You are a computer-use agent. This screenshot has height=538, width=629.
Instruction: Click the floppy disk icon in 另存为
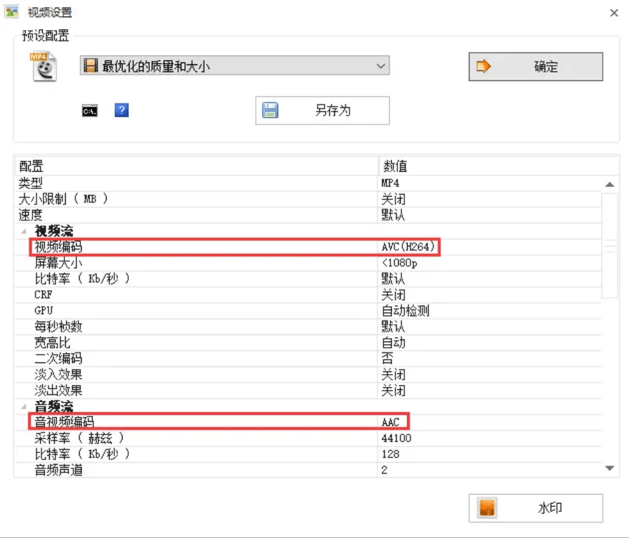(270, 110)
